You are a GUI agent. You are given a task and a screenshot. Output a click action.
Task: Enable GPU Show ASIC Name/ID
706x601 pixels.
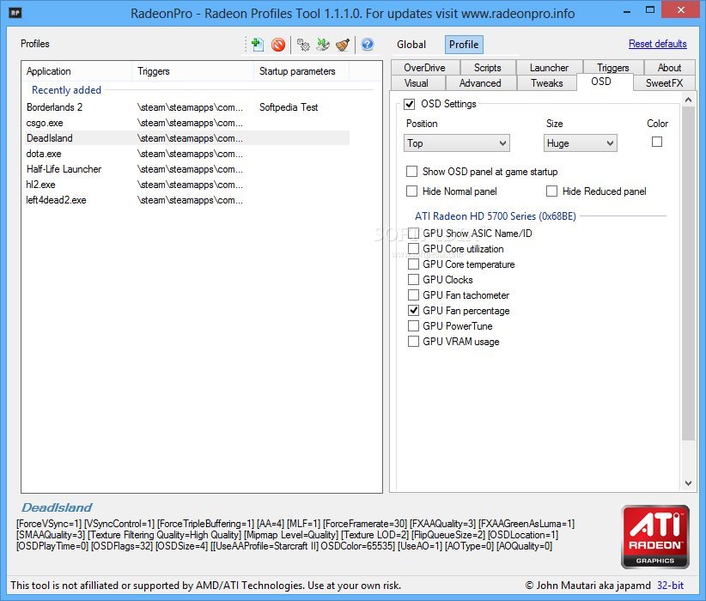point(413,234)
